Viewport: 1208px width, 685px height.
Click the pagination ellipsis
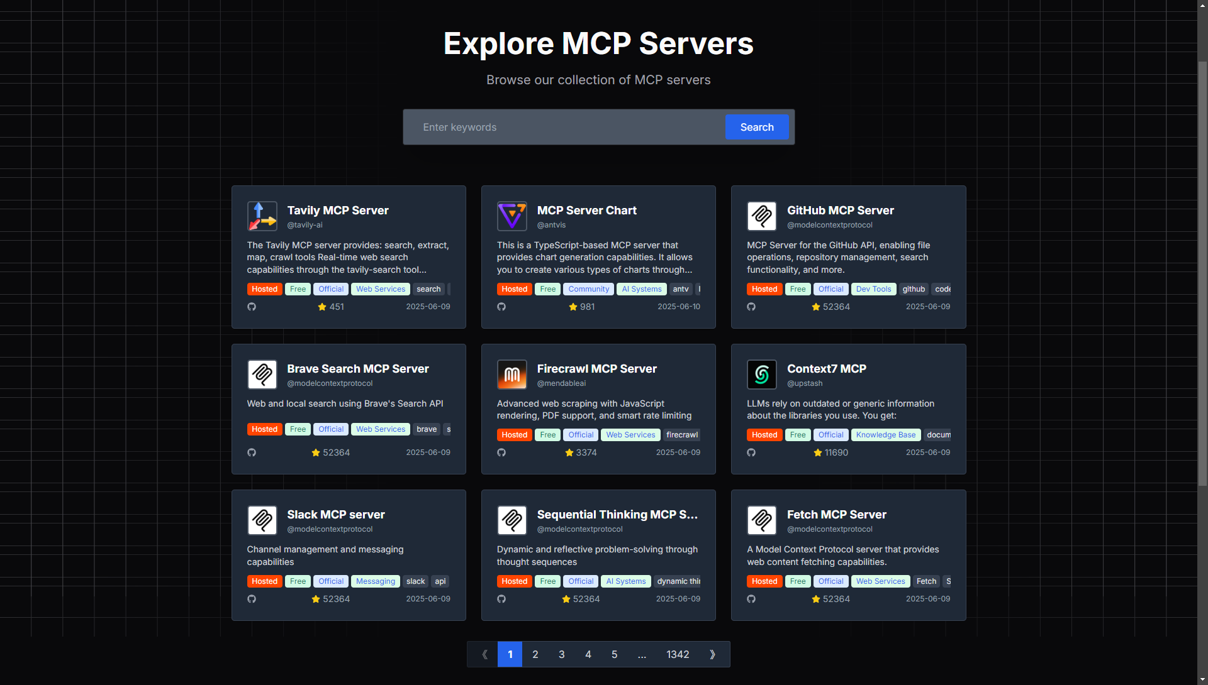tap(642, 654)
